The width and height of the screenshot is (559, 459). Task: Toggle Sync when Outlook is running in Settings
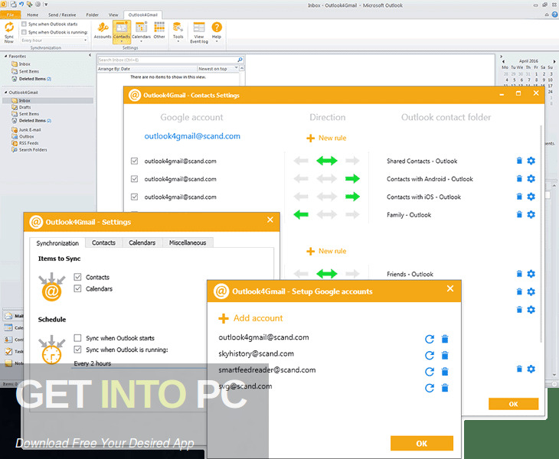[x=77, y=350]
